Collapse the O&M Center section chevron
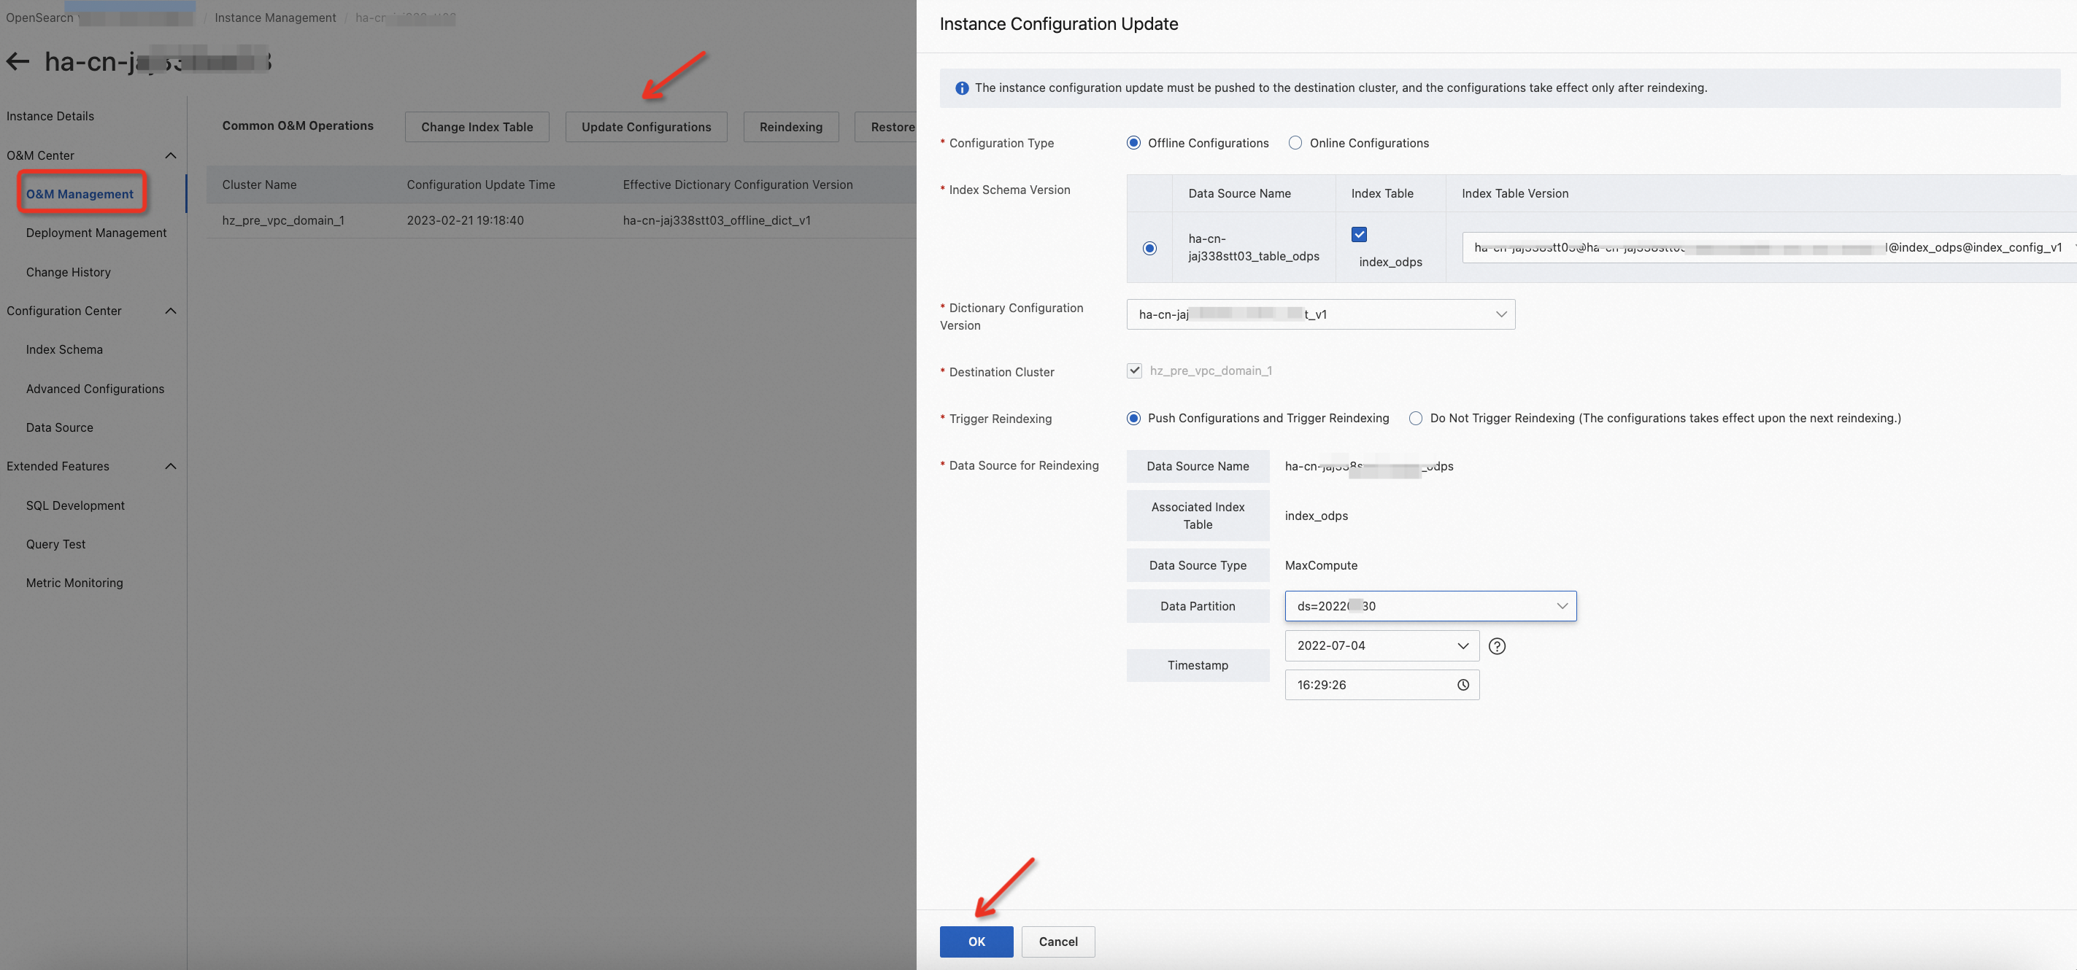The height and width of the screenshot is (970, 2077). pyautogui.click(x=171, y=155)
